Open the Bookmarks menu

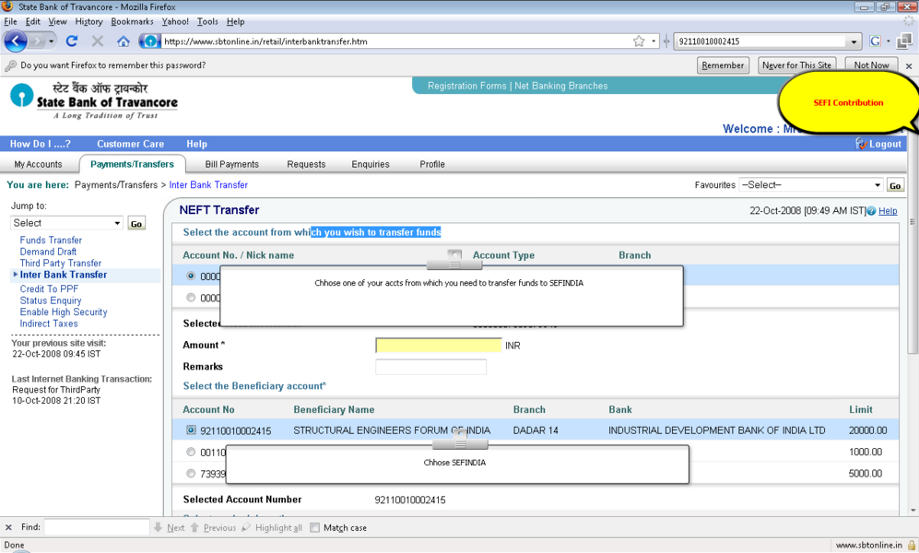(x=132, y=21)
